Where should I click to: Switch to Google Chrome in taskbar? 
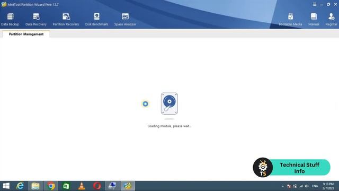point(51,186)
